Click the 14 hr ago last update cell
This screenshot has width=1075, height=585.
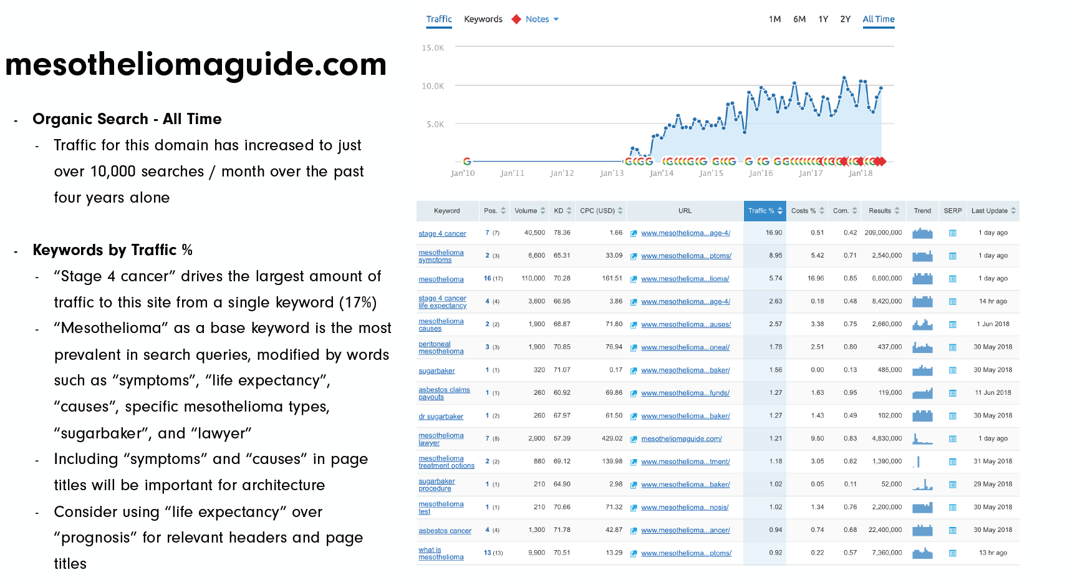(993, 301)
